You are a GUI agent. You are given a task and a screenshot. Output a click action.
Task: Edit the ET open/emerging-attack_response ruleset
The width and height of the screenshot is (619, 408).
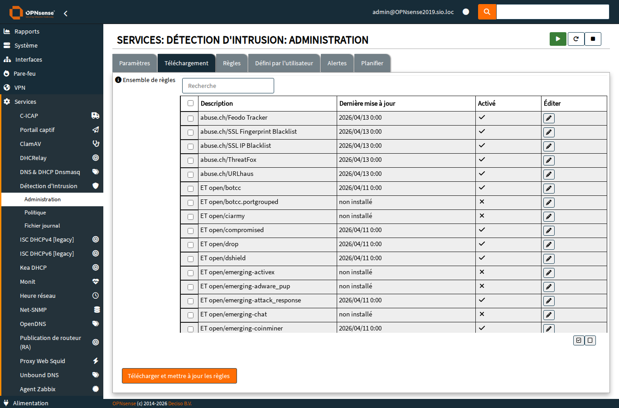tap(549, 301)
